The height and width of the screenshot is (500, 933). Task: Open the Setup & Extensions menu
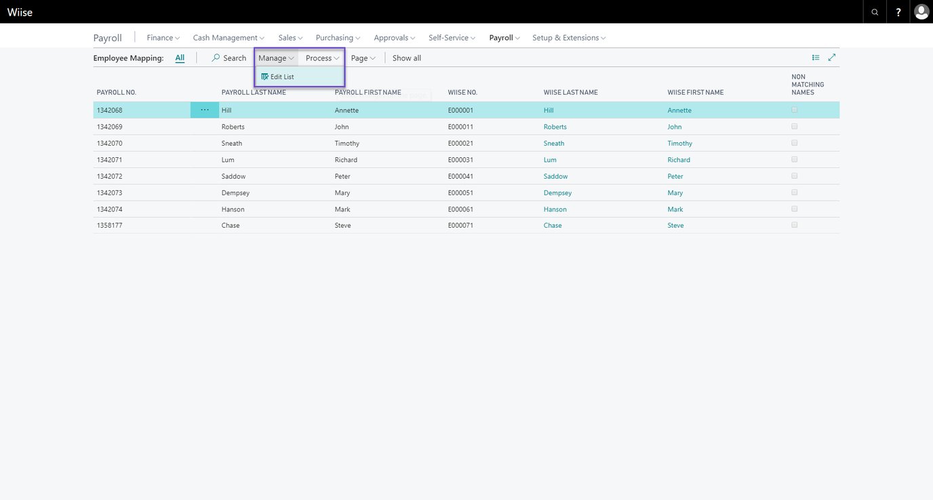click(x=568, y=37)
